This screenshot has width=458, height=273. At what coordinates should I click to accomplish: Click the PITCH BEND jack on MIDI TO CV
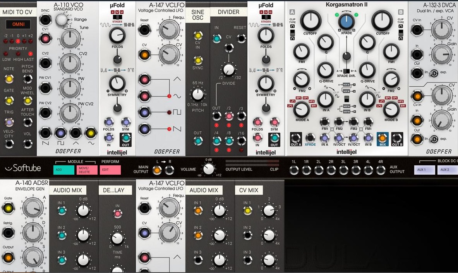27,79
